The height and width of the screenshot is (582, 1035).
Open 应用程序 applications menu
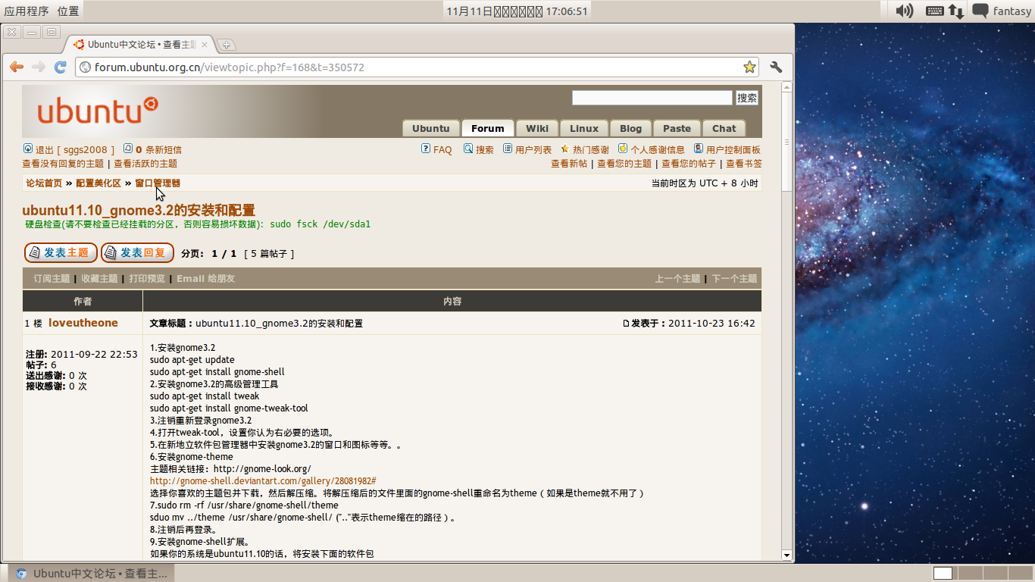click(27, 11)
